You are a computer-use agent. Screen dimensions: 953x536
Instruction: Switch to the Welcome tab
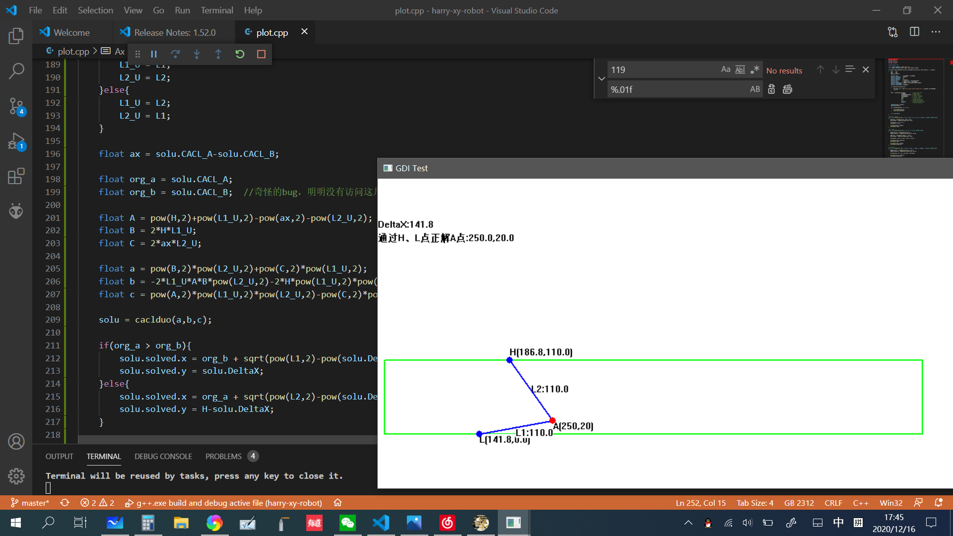(72, 32)
